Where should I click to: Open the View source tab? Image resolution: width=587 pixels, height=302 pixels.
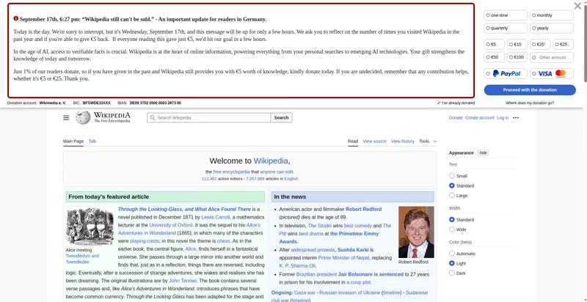click(x=374, y=141)
